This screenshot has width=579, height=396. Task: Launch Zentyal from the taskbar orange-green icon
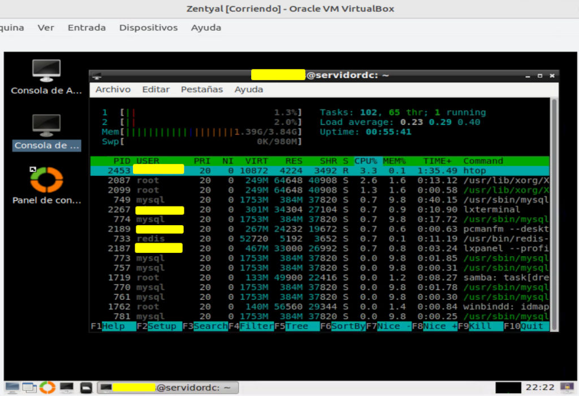point(47,388)
